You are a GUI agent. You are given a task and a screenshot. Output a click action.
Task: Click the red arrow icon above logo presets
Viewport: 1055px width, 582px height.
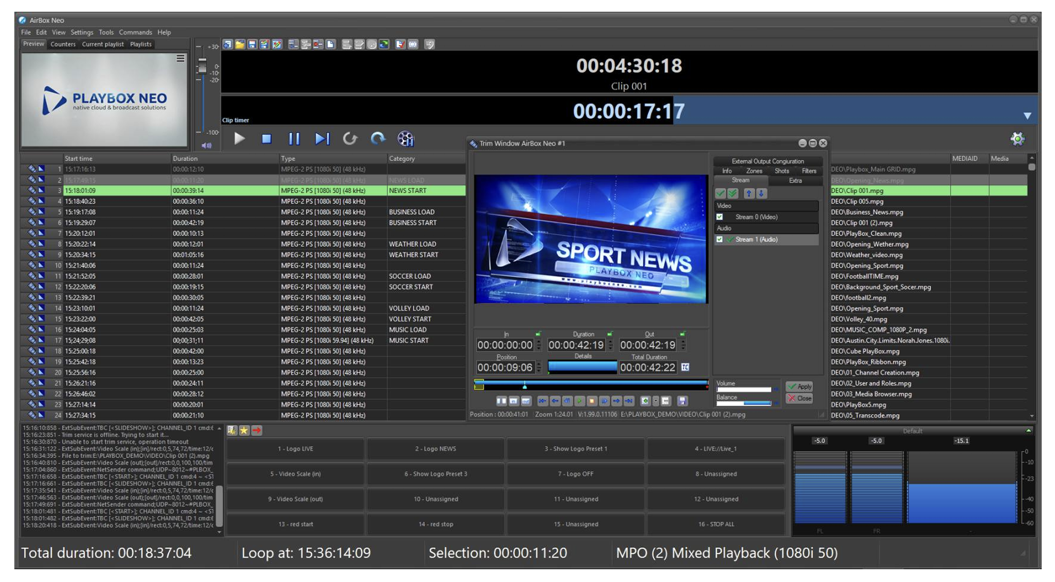(x=256, y=430)
